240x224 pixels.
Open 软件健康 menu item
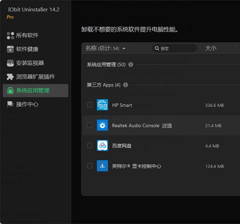(x=35, y=49)
